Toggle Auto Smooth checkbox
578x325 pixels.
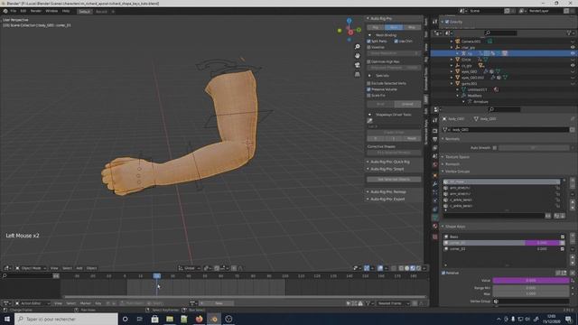pyautogui.click(x=495, y=148)
